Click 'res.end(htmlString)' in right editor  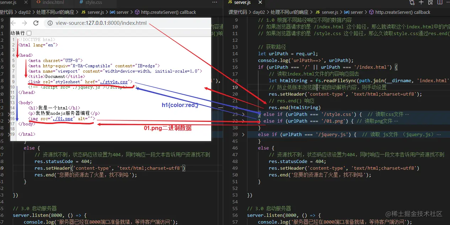coord(295,108)
